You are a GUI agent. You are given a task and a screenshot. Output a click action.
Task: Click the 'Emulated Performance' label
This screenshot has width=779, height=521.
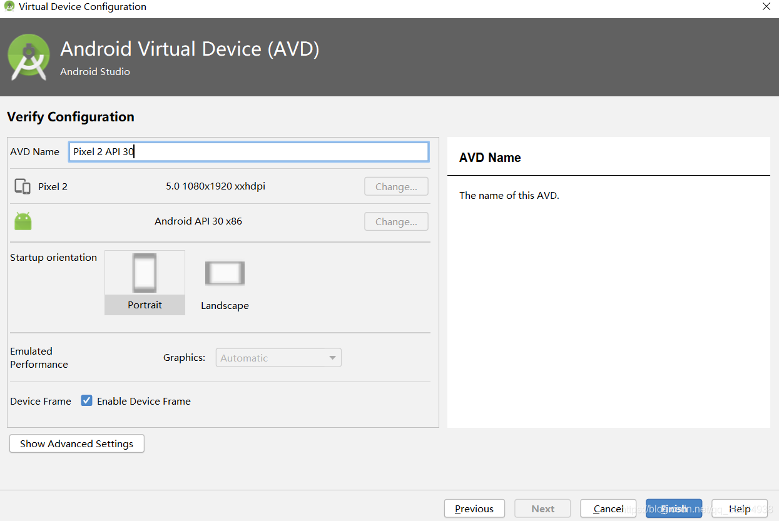click(x=39, y=358)
